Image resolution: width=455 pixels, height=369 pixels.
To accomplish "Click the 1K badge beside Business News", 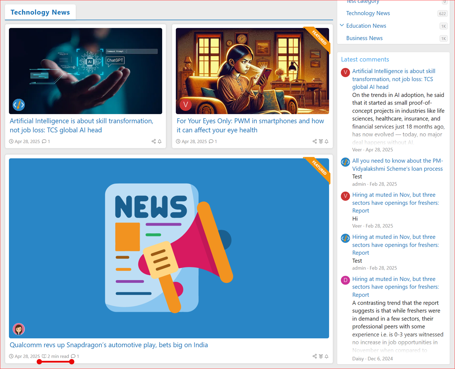I will (443, 38).
